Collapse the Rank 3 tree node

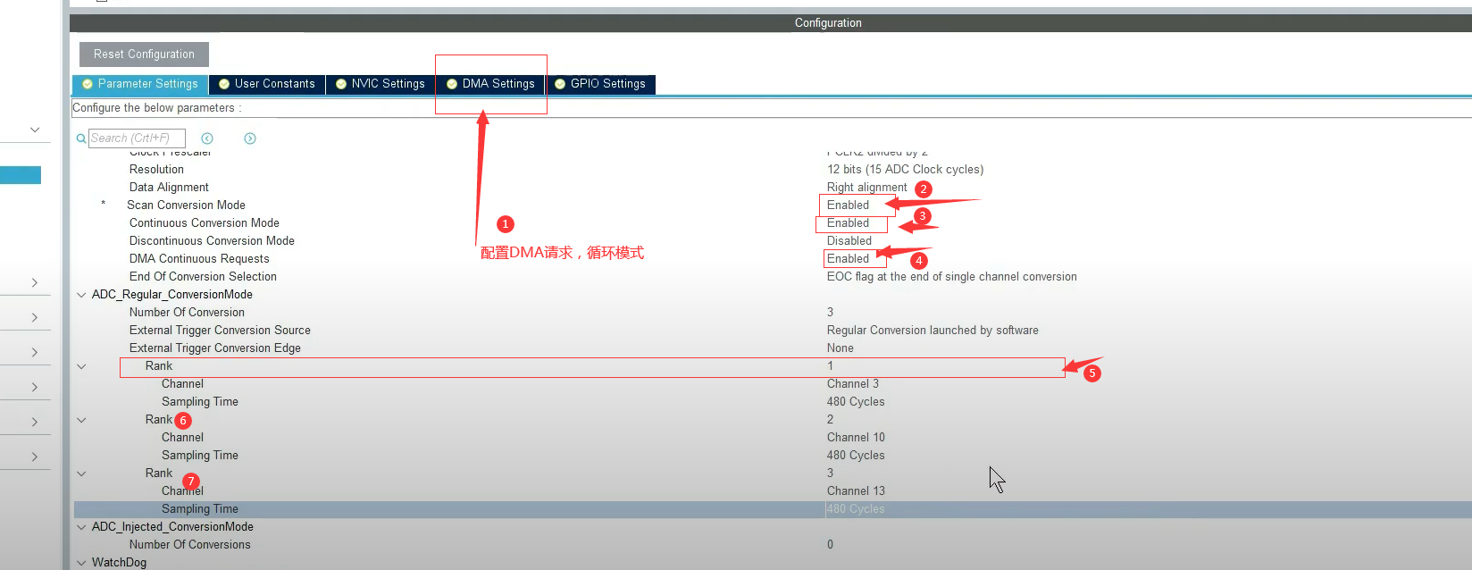(x=81, y=474)
